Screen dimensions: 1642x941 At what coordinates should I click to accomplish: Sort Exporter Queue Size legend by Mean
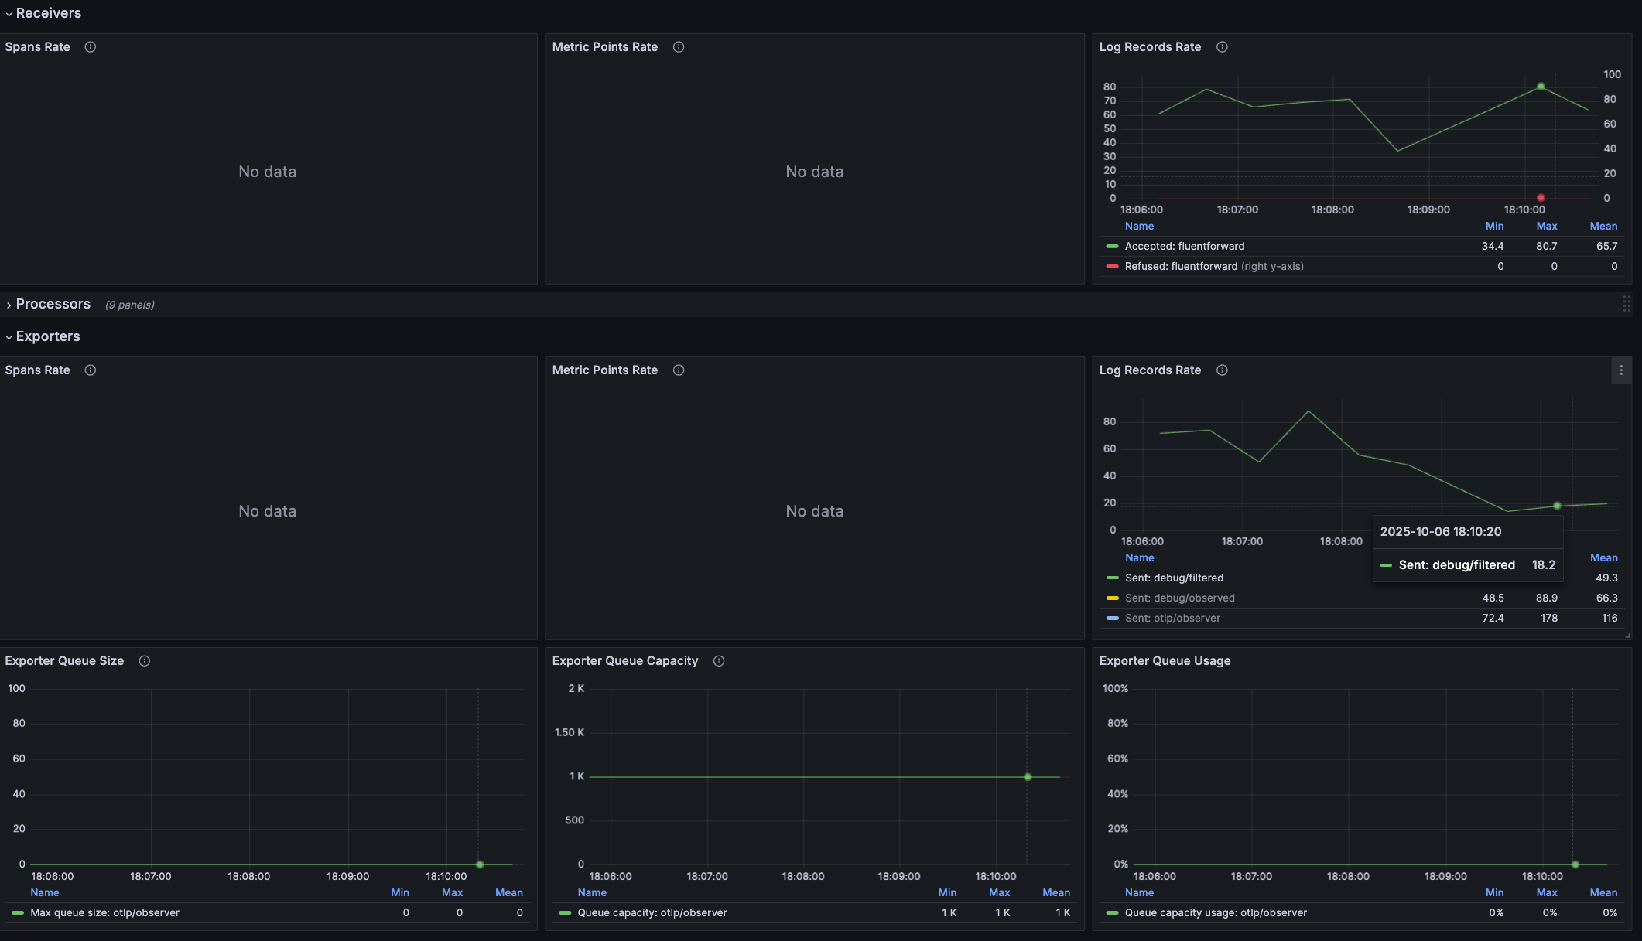tap(508, 893)
